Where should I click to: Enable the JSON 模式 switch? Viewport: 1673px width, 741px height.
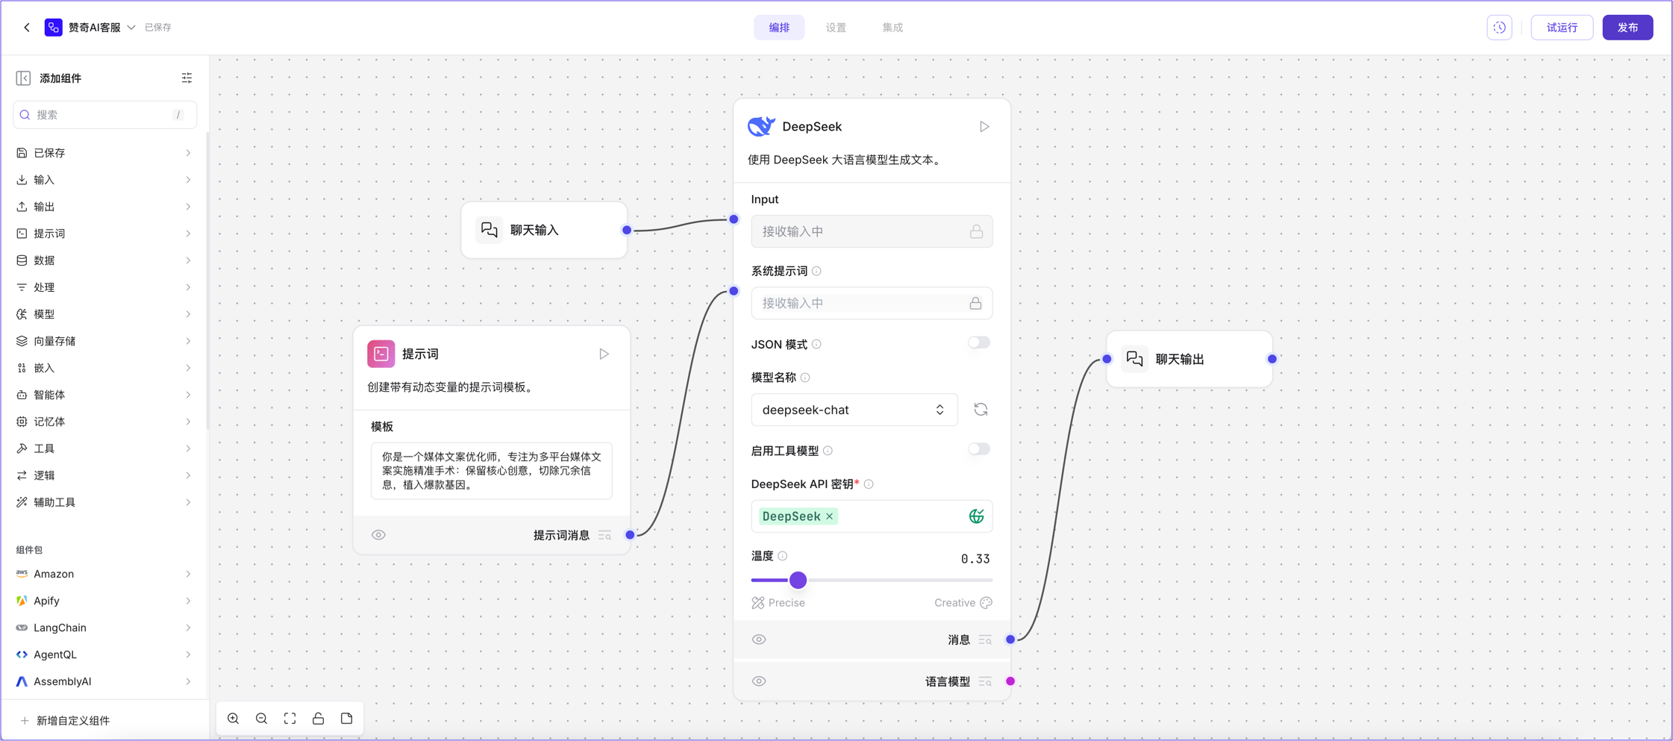[x=978, y=343]
